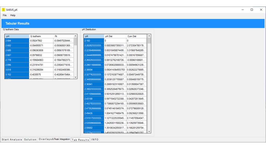Select pK cell 2.182
This screenshot has height=149, width=266.
(x=94, y=41)
